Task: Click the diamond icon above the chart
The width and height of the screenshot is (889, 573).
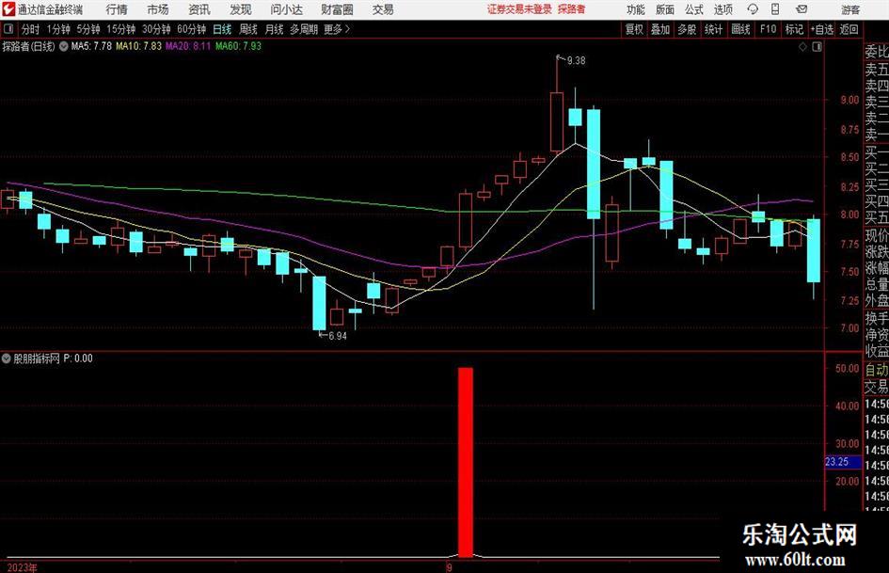Action: tap(802, 47)
